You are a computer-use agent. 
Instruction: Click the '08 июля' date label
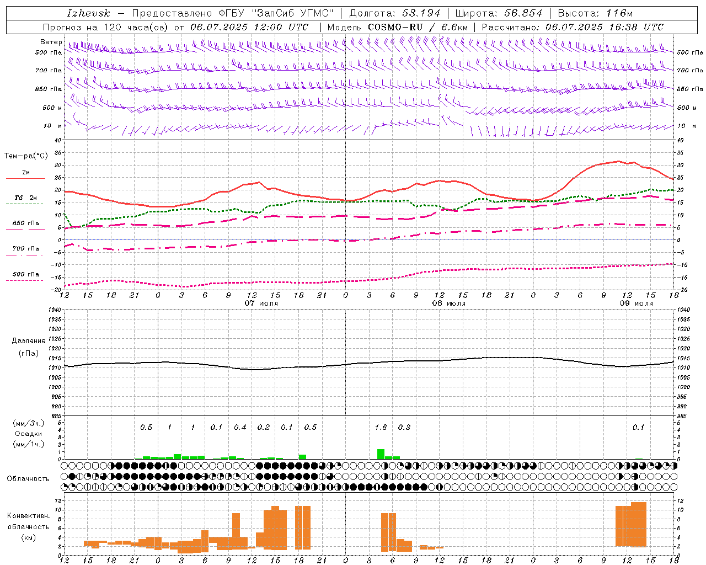448,303
